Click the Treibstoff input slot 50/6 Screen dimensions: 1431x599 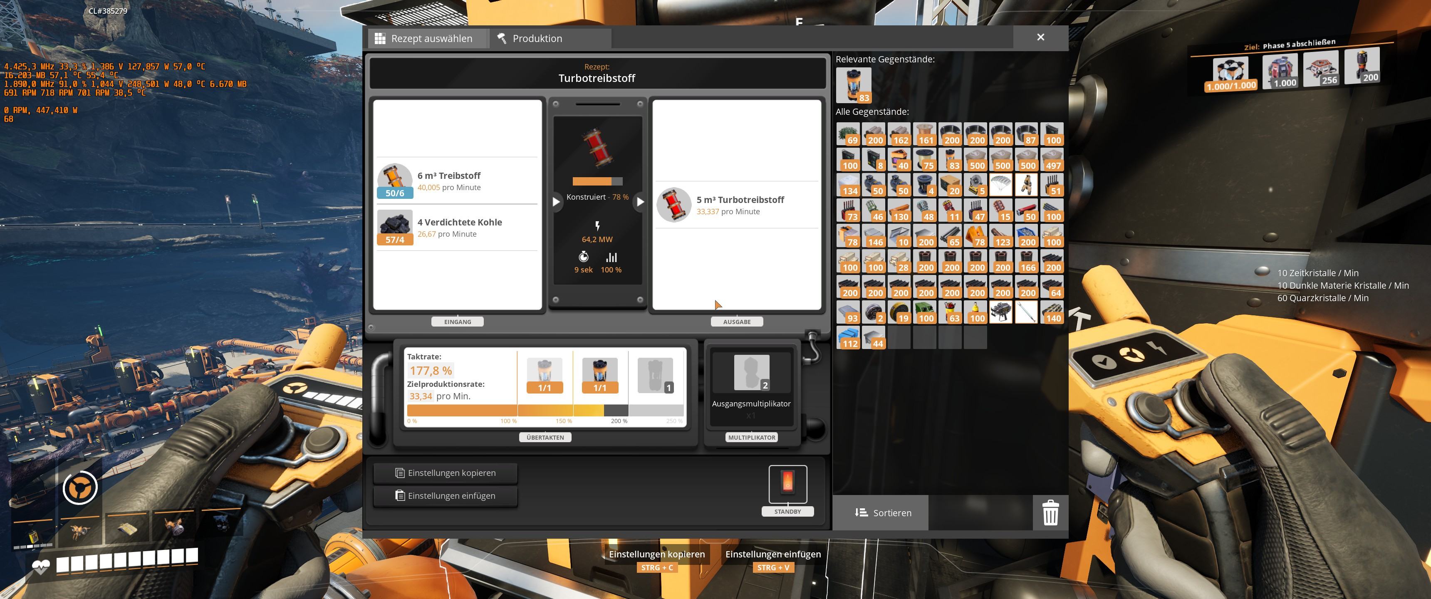(x=395, y=181)
